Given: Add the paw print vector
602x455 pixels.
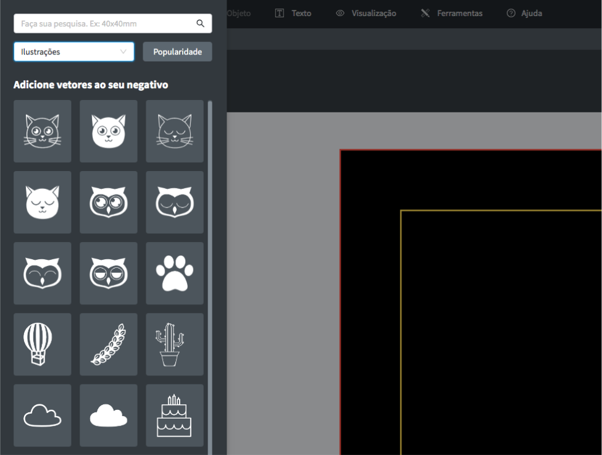Looking at the screenshot, I should (174, 273).
